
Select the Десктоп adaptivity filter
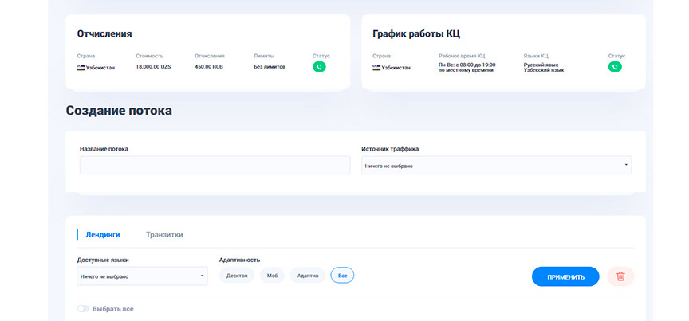point(237,276)
